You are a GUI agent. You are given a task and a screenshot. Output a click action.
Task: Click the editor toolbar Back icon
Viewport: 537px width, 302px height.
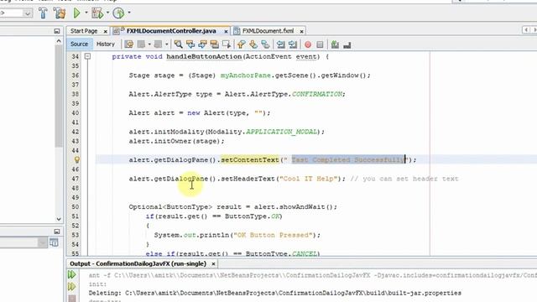click(x=141, y=44)
